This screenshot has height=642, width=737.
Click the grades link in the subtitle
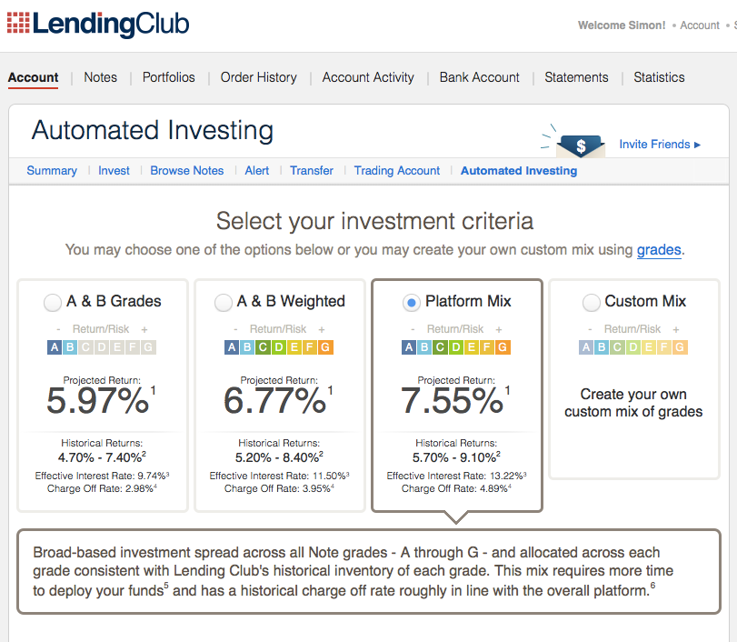coord(659,249)
